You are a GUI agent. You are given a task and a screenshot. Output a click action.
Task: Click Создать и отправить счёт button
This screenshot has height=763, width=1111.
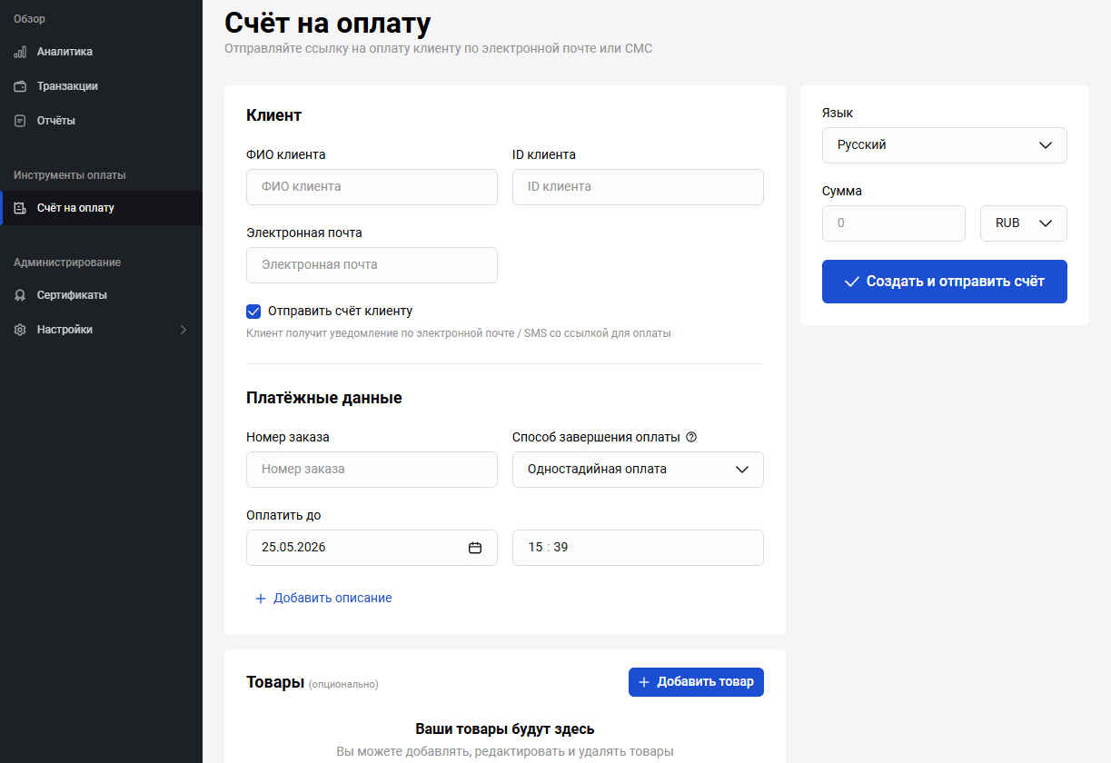click(945, 282)
